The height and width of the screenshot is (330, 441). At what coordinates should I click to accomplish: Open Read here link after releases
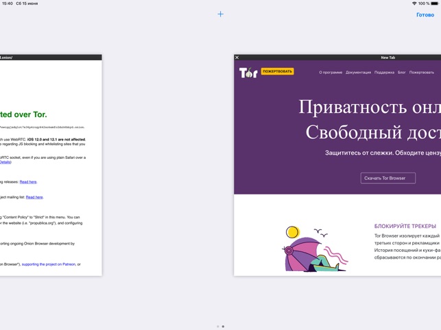tap(28, 182)
